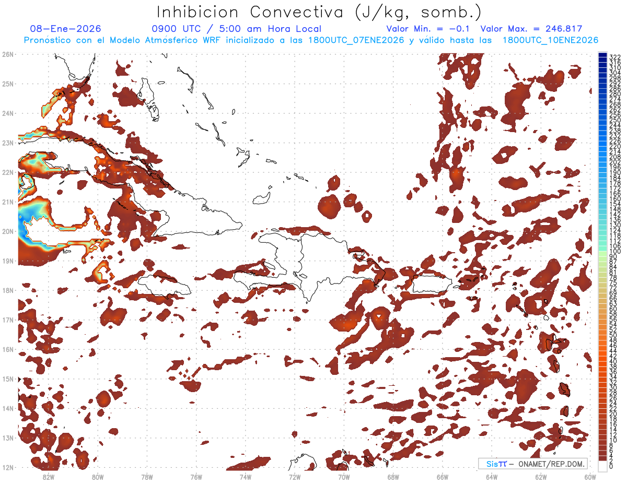Click the 24N latitude label
The width and height of the screenshot is (627, 484).
[8, 113]
